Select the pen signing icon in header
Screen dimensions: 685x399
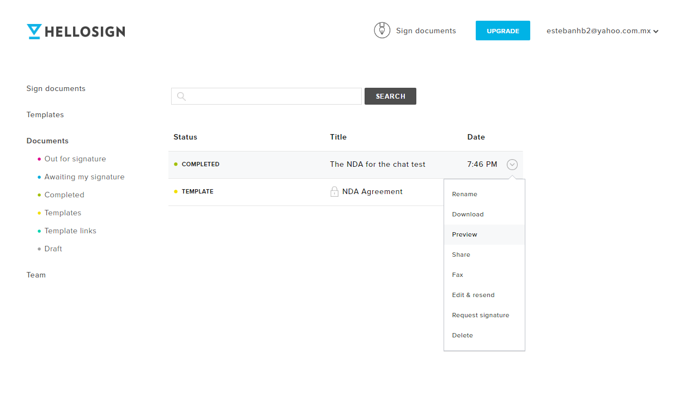[382, 30]
